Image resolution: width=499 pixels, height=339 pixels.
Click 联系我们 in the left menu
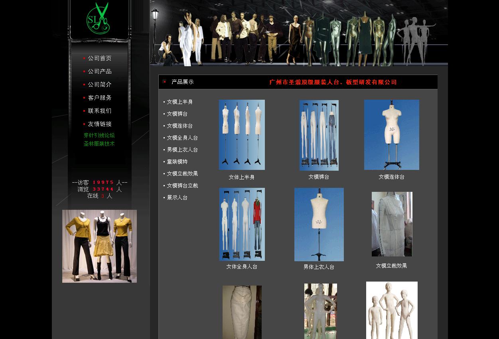click(99, 111)
